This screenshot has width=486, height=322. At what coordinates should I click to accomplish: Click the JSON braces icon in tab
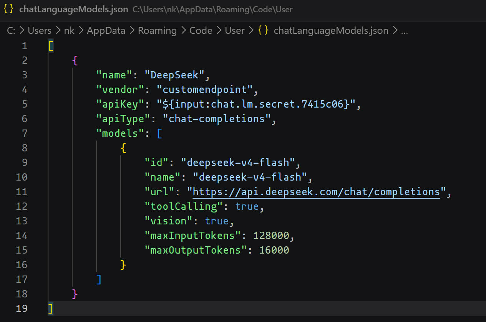click(9, 10)
